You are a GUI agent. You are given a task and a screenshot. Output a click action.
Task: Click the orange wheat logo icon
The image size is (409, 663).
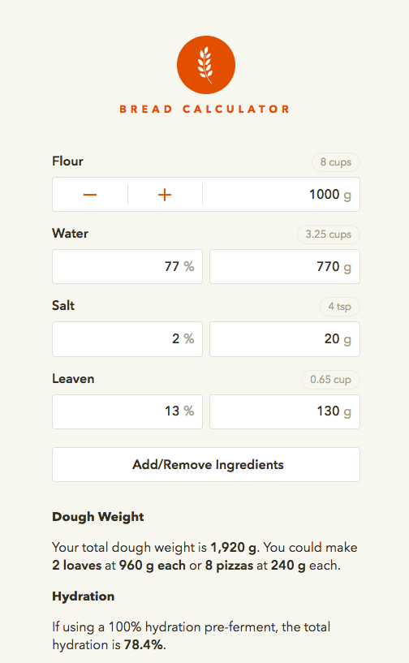206,65
